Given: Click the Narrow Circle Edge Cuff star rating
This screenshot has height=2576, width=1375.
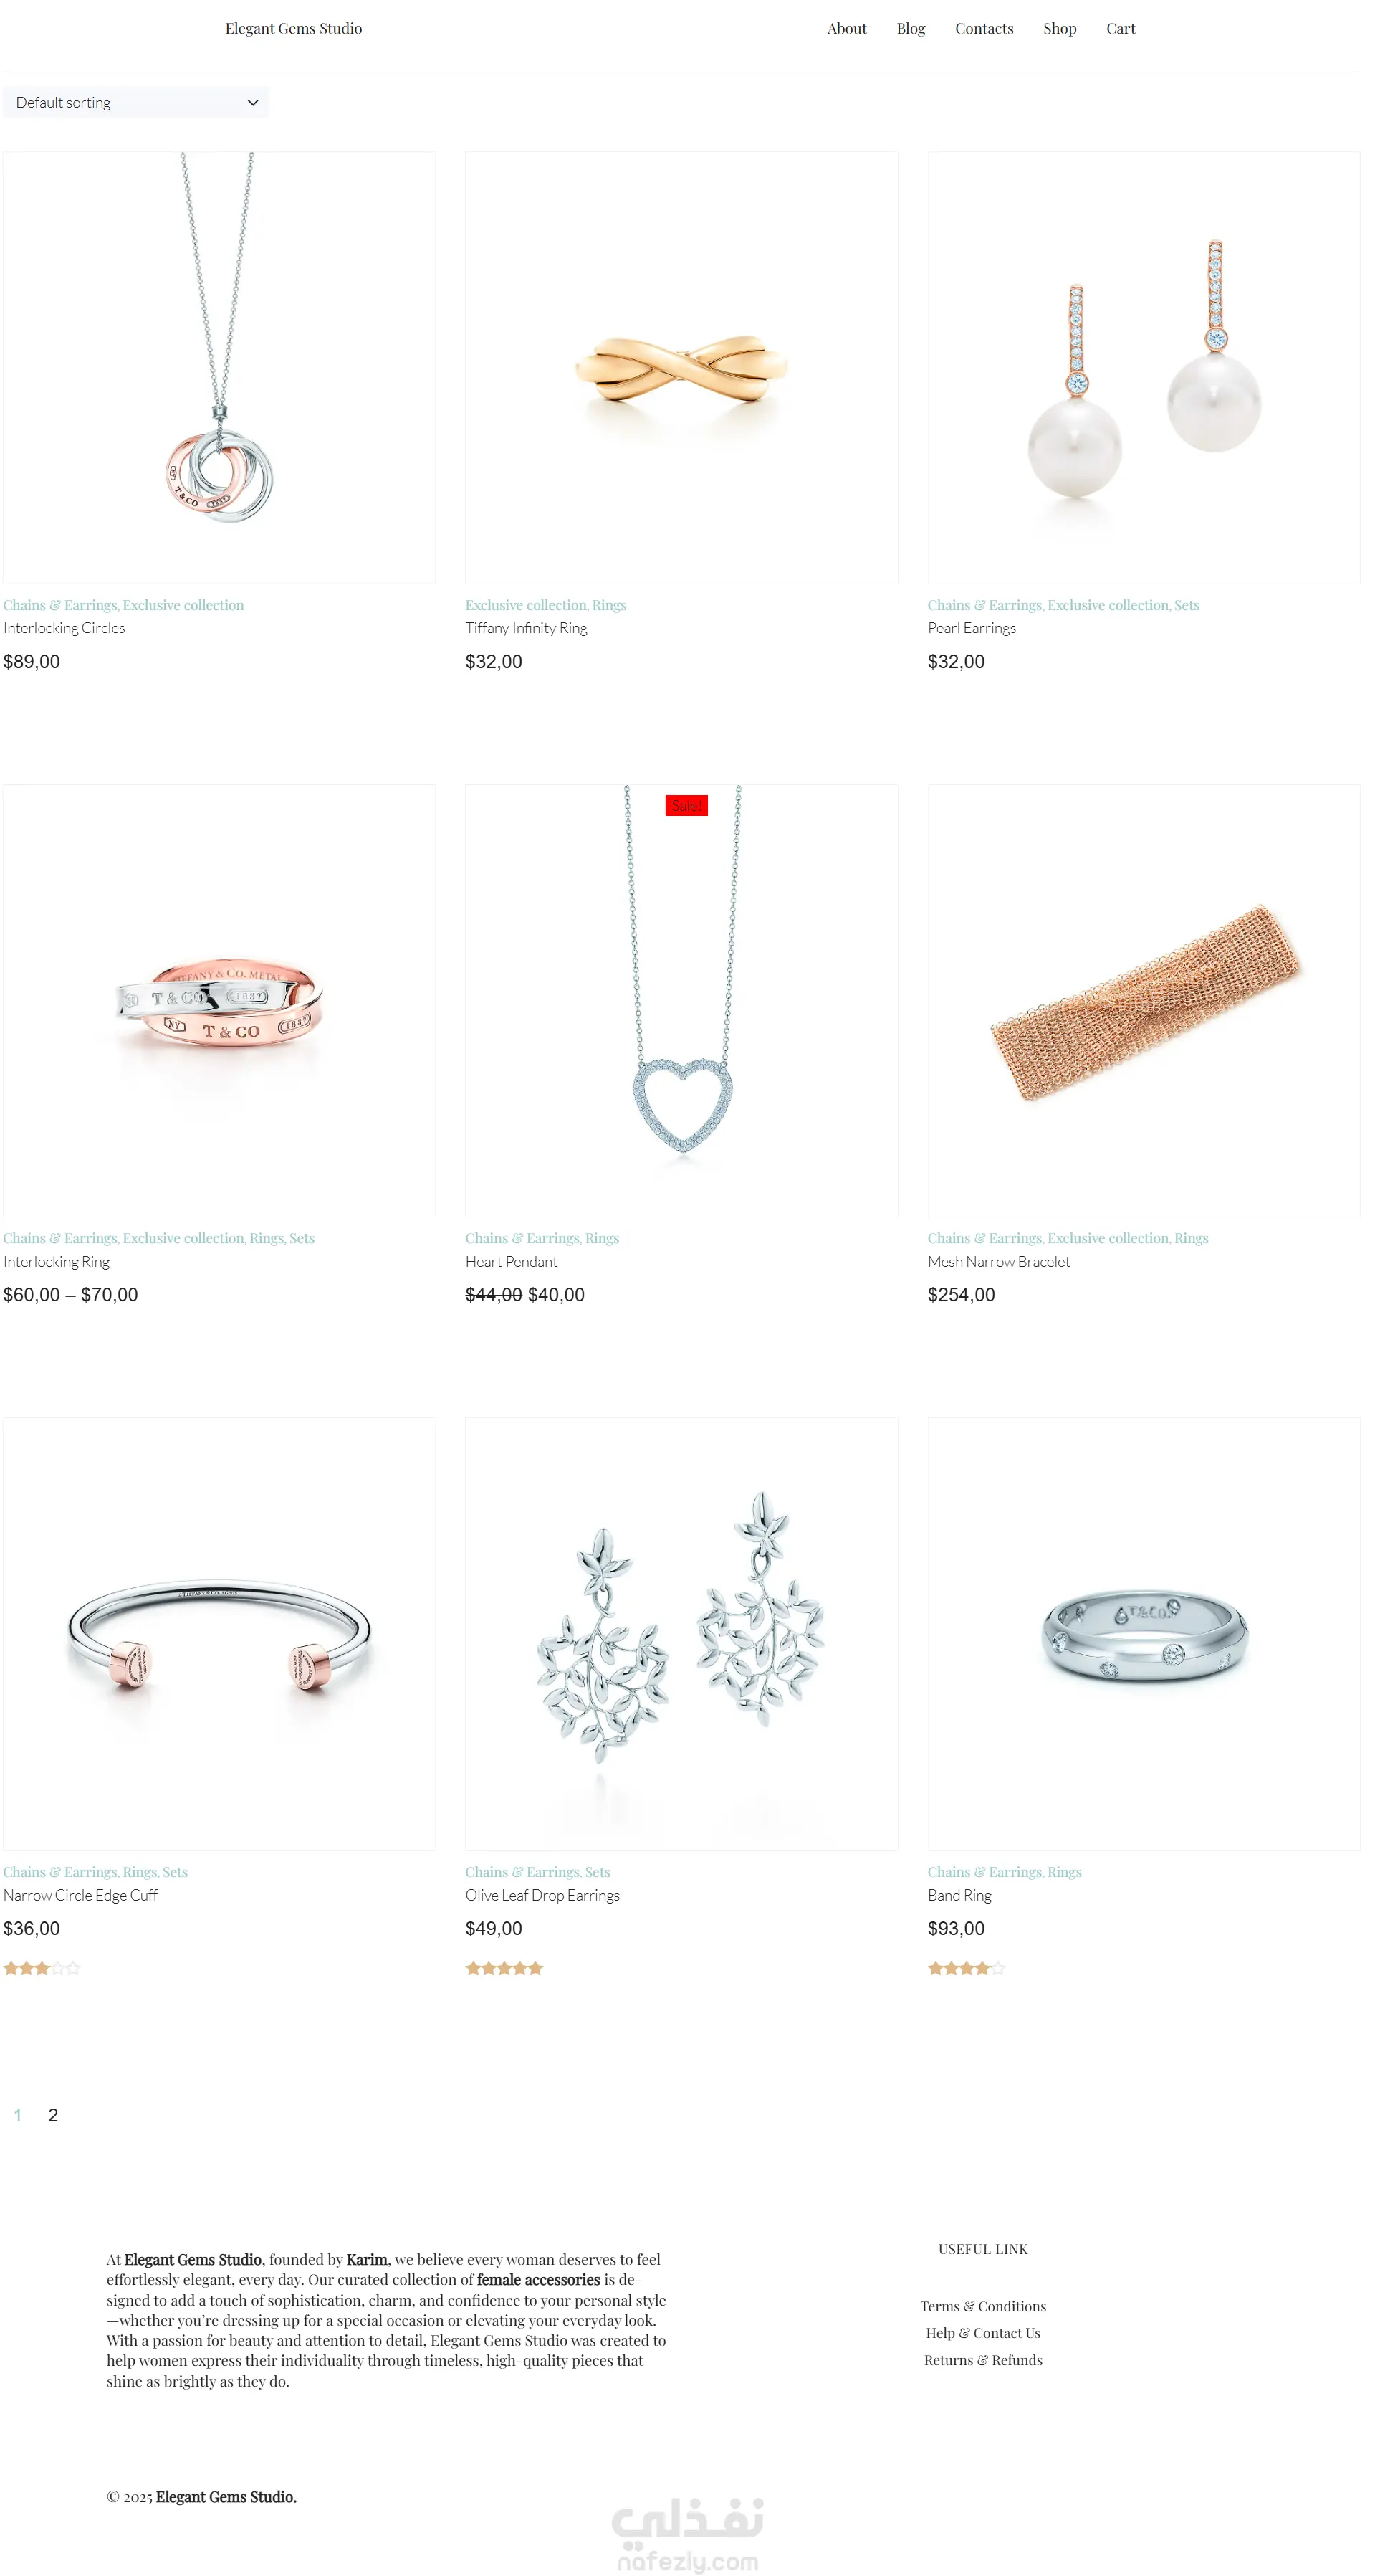Looking at the screenshot, I should point(42,1968).
